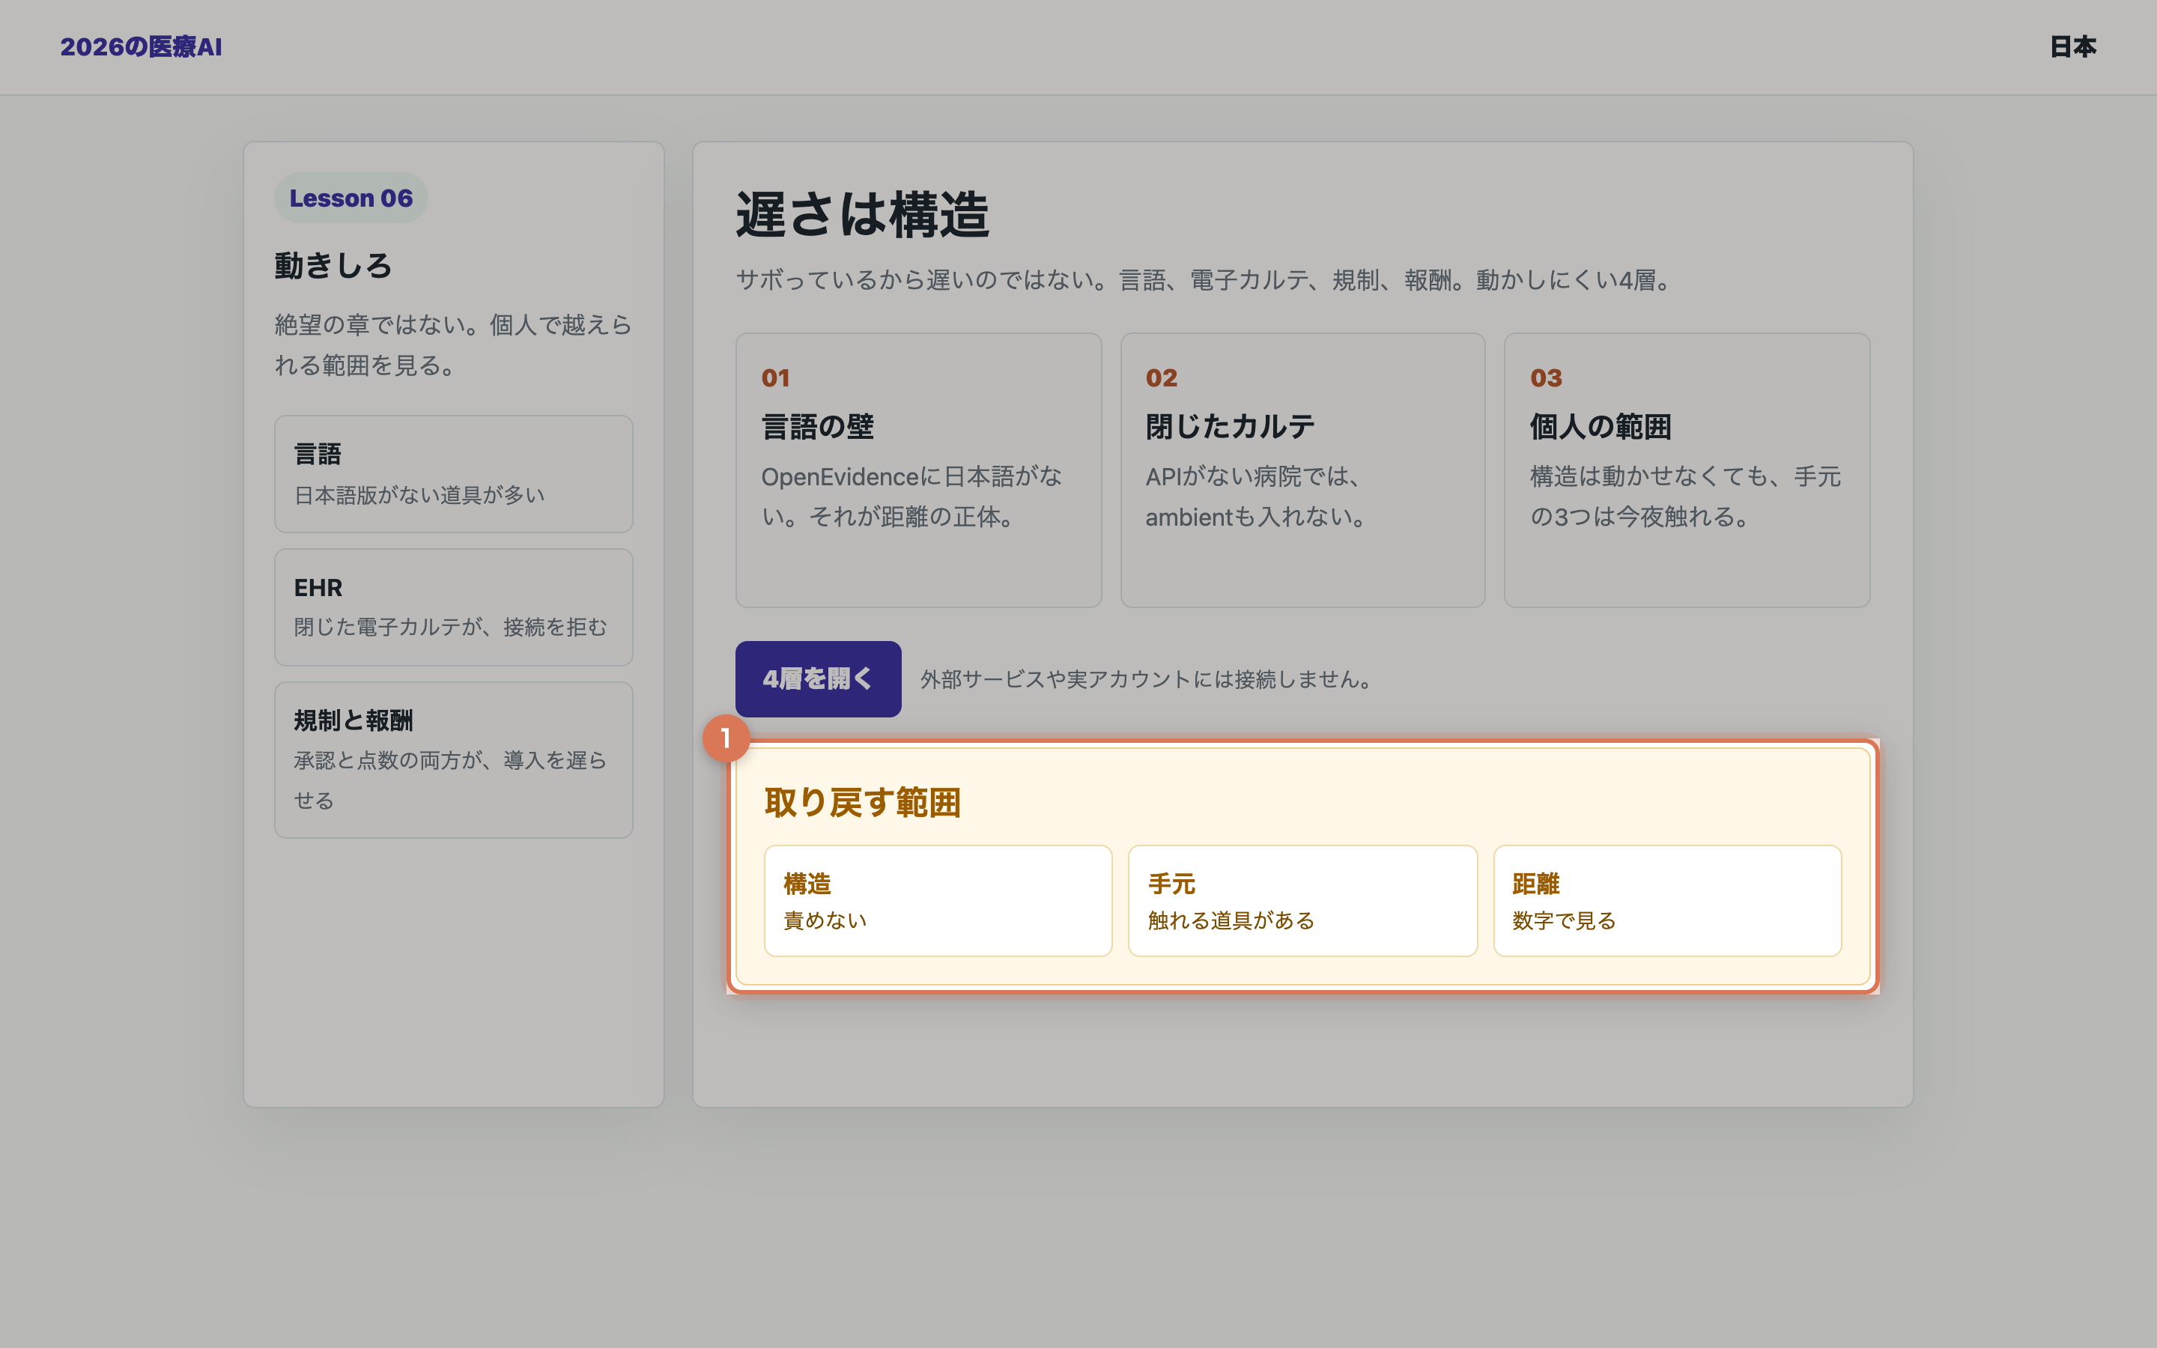Click the 日本語版がない道具が多い text
Image resolution: width=2157 pixels, height=1348 pixels.
tap(419, 495)
